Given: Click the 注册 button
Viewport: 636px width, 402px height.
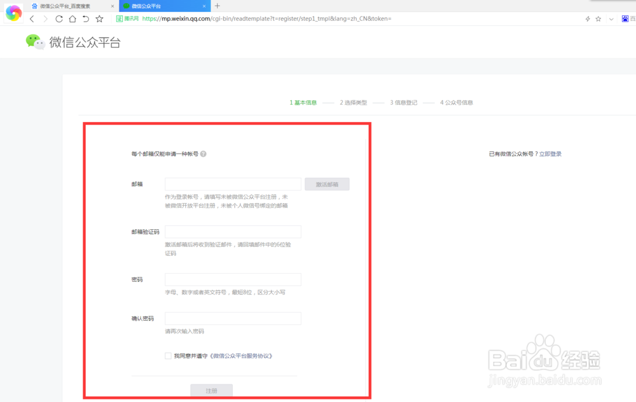Looking at the screenshot, I should tap(211, 391).
